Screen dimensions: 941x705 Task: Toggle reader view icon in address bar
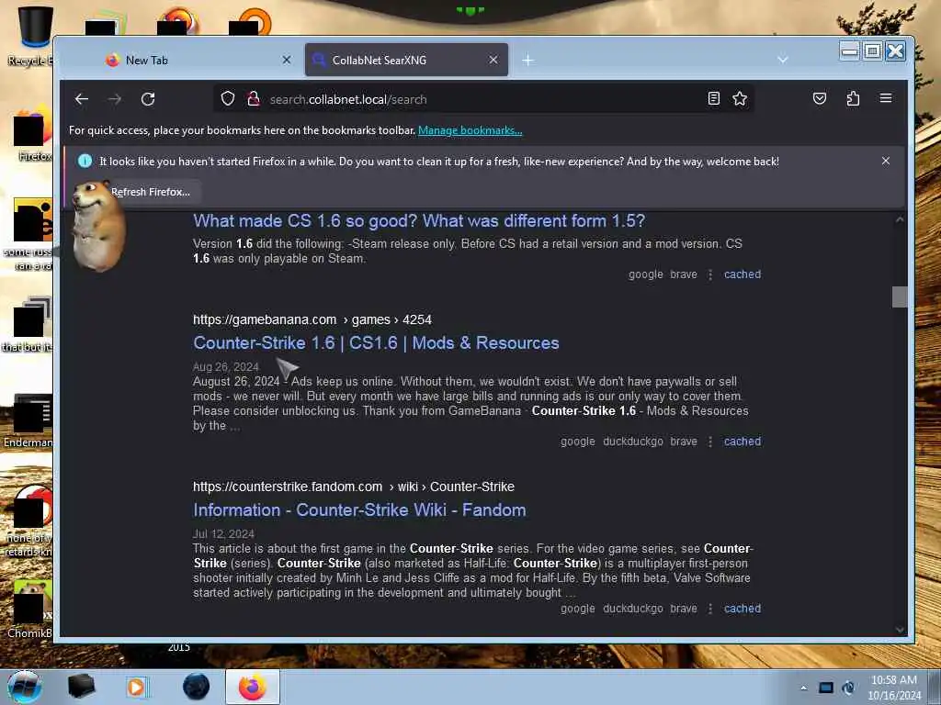pyautogui.click(x=713, y=98)
